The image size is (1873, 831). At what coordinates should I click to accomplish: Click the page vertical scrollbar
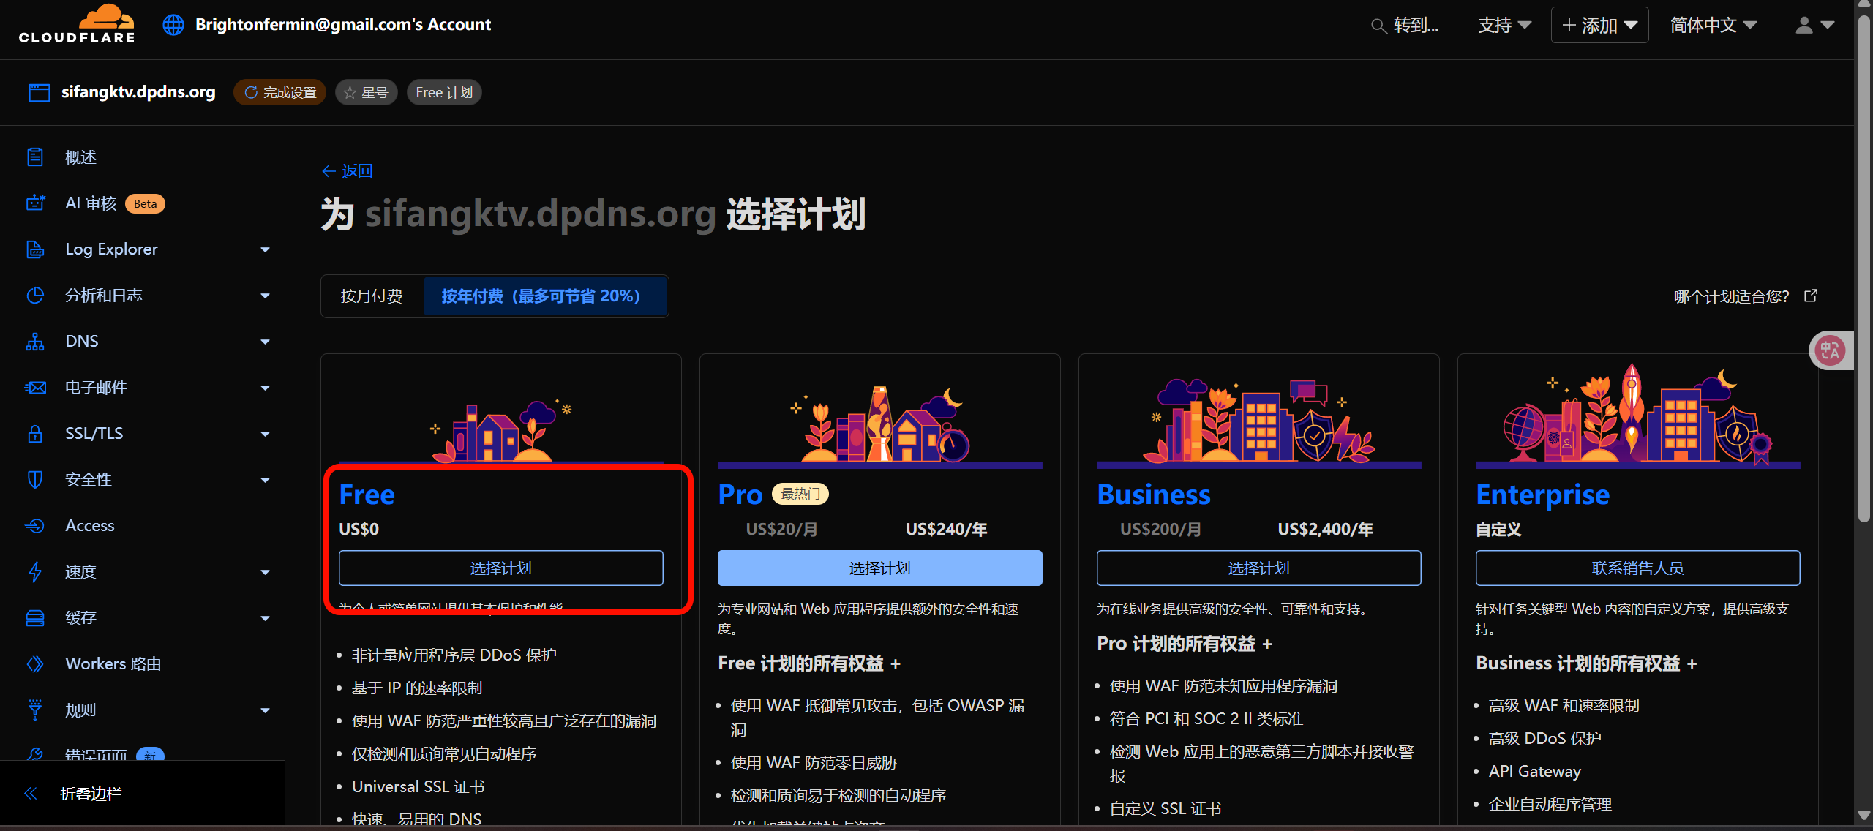click(1864, 263)
